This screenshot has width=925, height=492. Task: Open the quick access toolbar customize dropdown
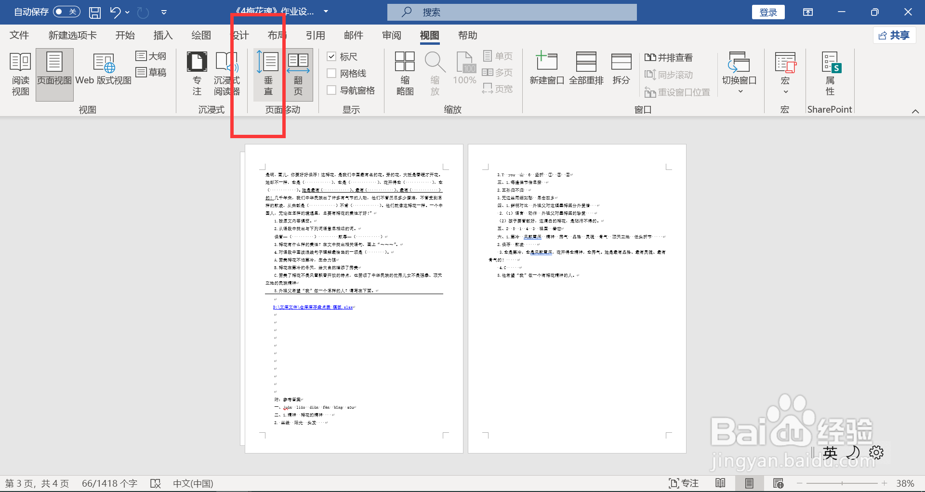tap(163, 12)
